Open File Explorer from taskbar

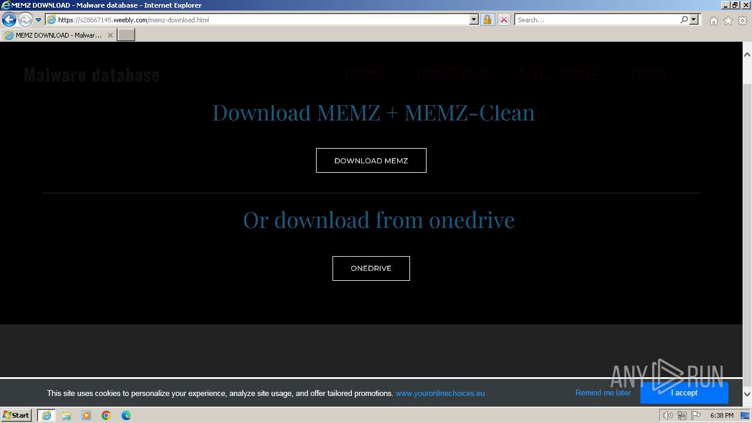(x=66, y=415)
